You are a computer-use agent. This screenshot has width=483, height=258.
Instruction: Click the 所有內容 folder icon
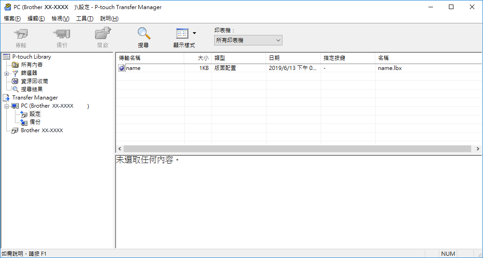(15, 65)
